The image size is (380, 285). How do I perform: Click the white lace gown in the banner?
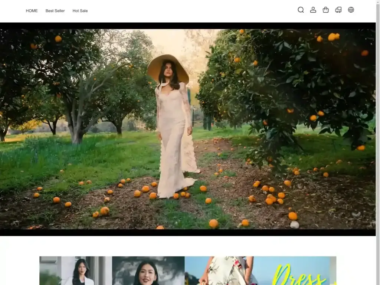coord(174,148)
